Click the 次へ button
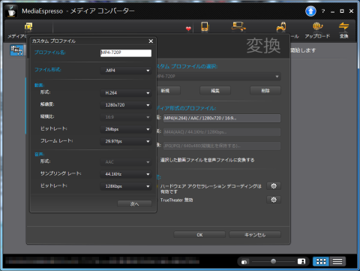Viewport: 360px width, 271px height. coord(134,204)
